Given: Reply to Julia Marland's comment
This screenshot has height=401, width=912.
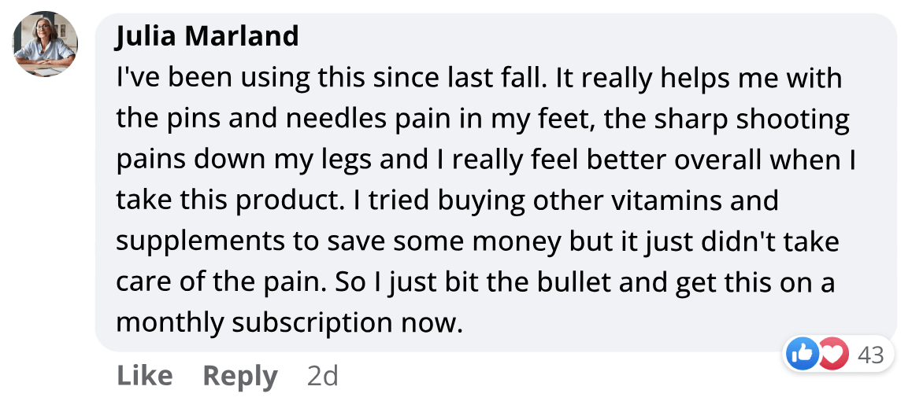Looking at the screenshot, I should (x=240, y=376).
